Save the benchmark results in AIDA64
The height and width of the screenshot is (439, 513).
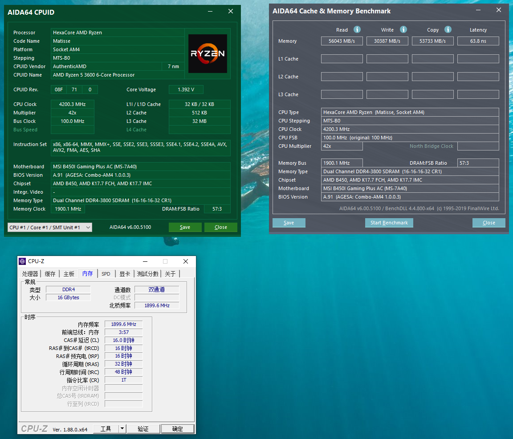point(289,223)
